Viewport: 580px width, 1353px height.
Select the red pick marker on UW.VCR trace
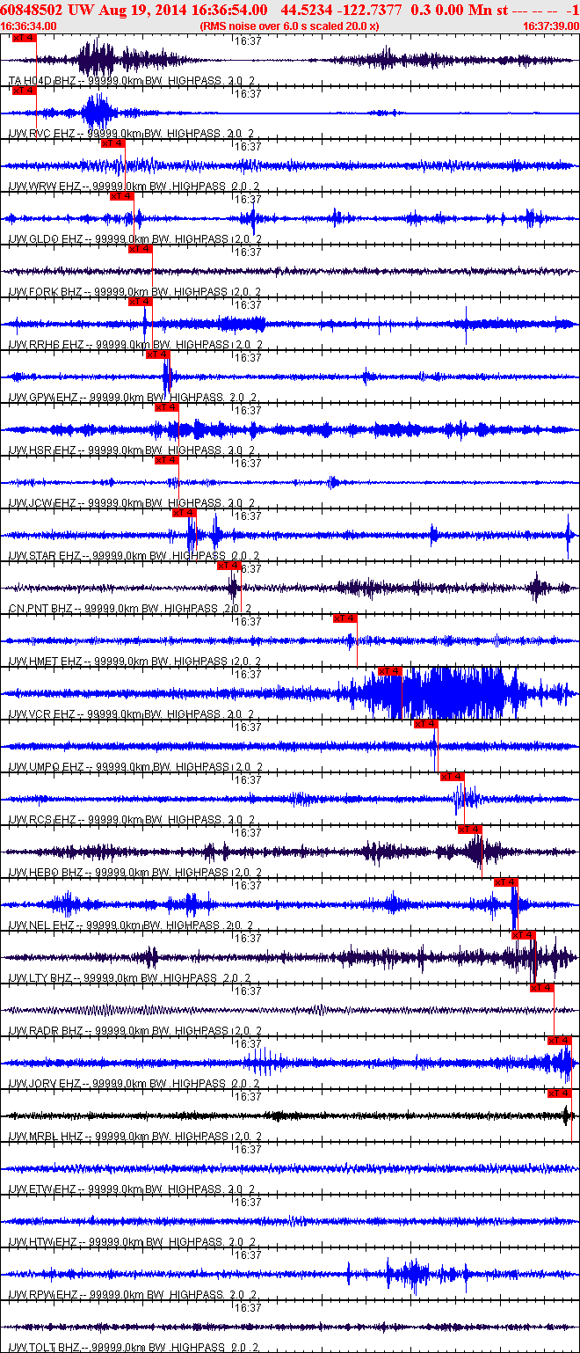click(x=389, y=671)
